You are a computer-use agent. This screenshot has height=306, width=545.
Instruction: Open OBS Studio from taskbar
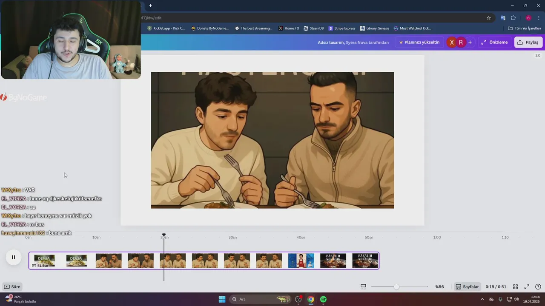point(298,299)
